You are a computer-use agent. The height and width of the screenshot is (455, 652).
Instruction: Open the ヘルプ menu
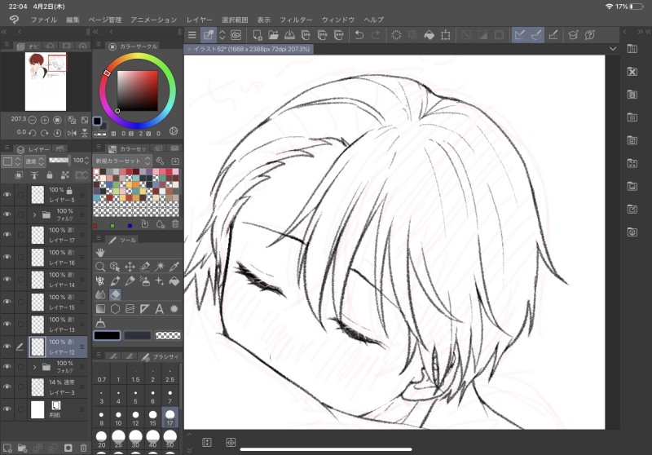[x=373, y=20]
